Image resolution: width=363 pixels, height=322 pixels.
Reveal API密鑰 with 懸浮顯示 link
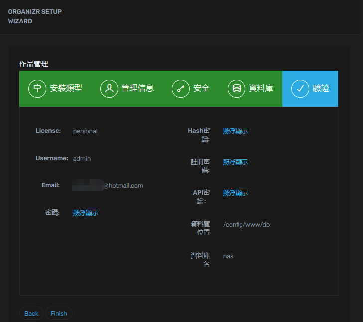coord(236,193)
